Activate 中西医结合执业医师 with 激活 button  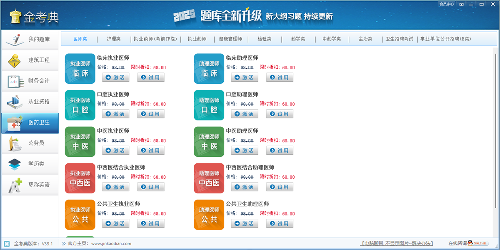pos(116,187)
